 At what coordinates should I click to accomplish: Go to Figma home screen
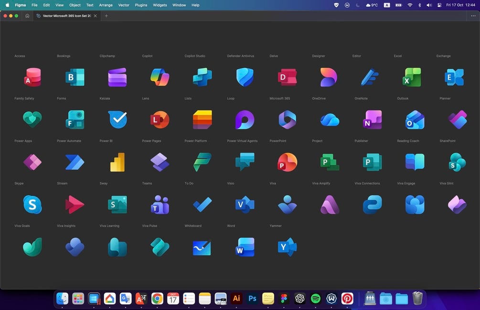[x=27, y=16]
